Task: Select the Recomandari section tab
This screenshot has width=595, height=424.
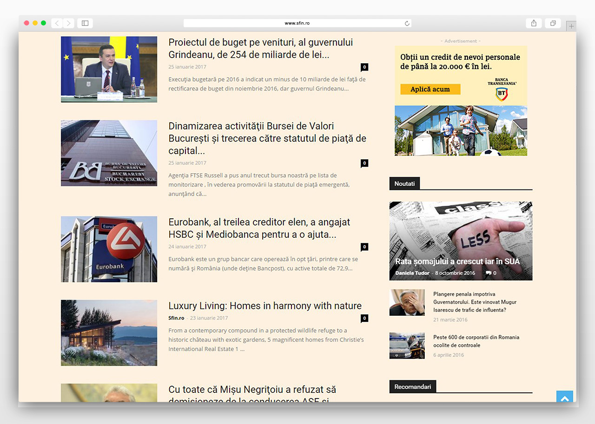Action: tap(413, 386)
